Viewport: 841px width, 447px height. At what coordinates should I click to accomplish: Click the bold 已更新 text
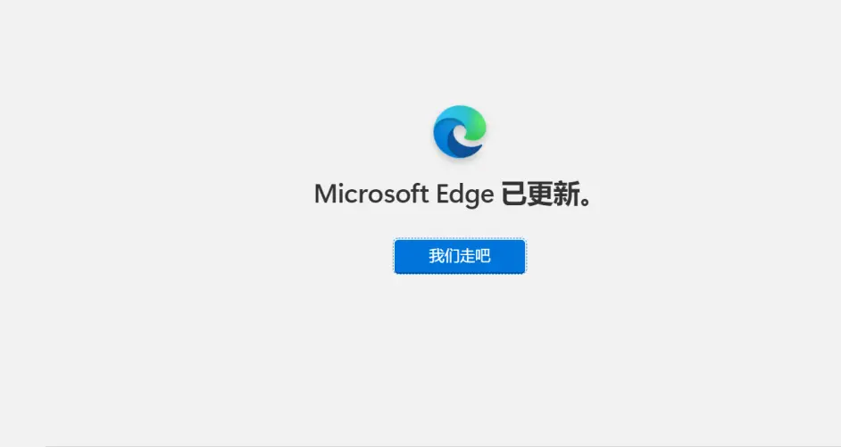(540, 194)
